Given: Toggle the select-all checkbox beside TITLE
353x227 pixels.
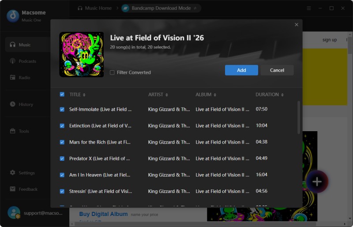Looking at the screenshot, I should click(62, 94).
